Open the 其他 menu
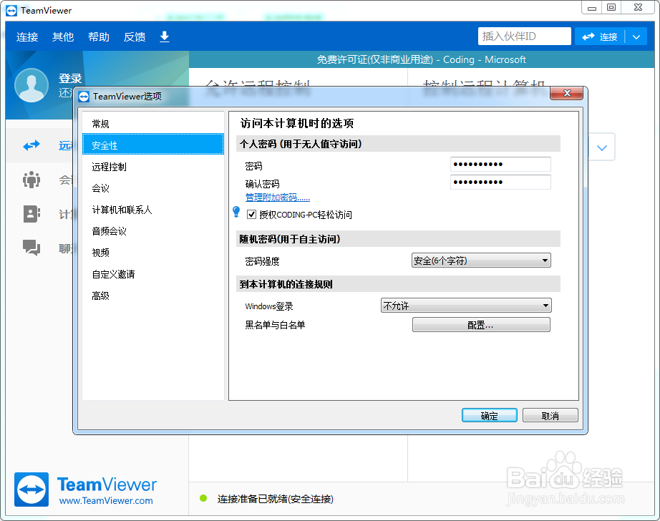Viewport: 660px width, 521px height. click(63, 37)
